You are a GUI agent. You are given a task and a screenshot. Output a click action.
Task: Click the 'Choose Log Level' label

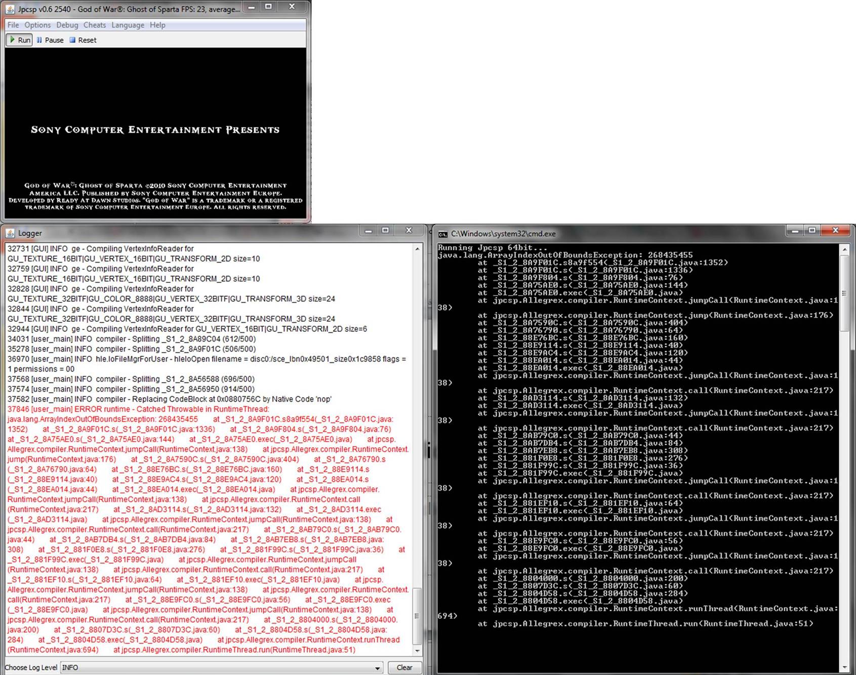pos(31,667)
